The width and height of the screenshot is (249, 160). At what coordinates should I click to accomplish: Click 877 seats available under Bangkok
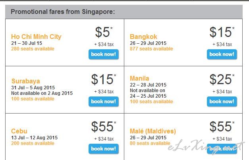point(151,49)
